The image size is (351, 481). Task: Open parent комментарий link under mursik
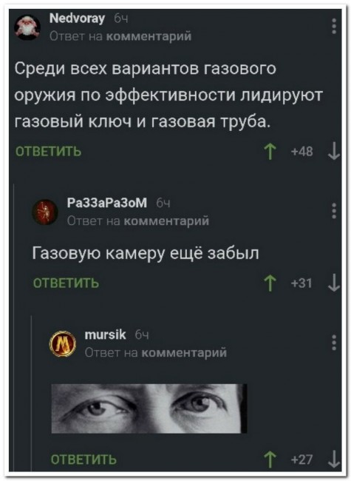coord(184,352)
